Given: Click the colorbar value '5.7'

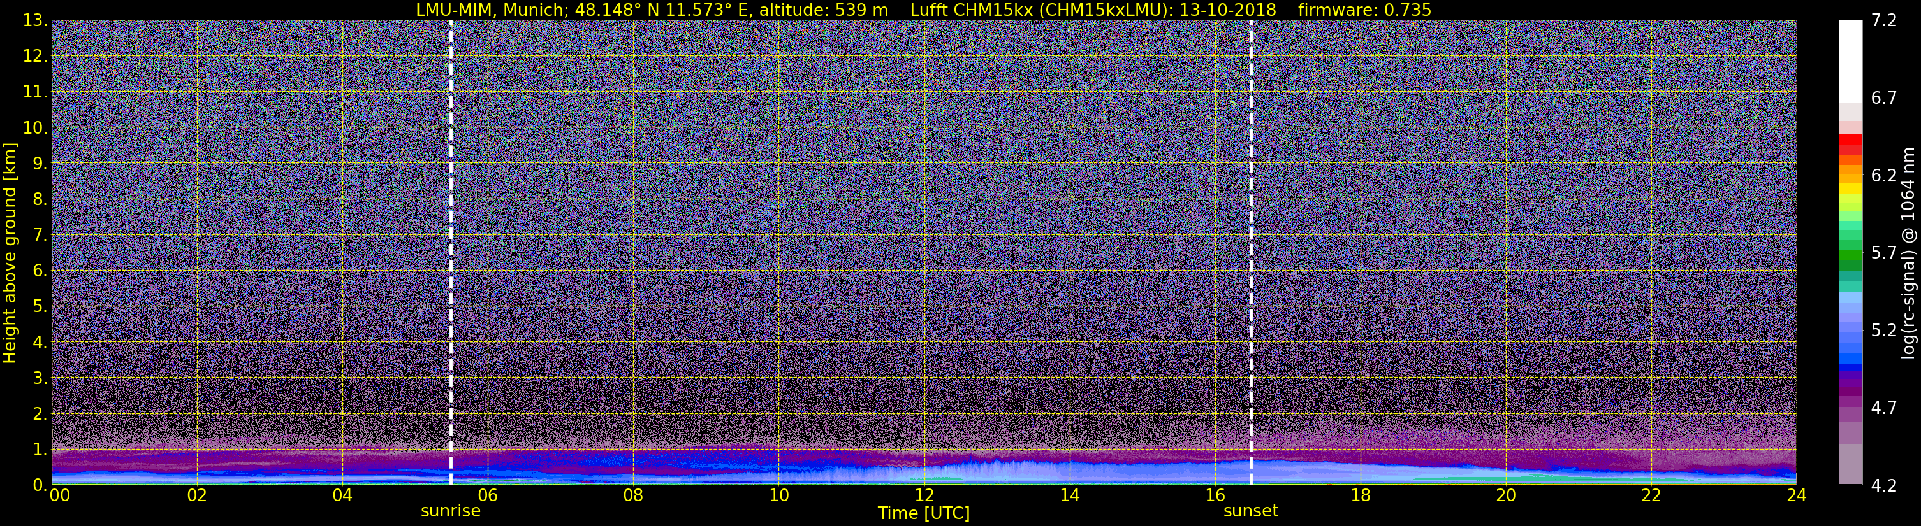Looking at the screenshot, I should point(1884,253).
